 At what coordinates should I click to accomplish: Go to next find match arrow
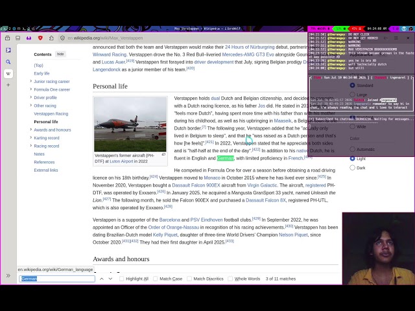(110, 279)
